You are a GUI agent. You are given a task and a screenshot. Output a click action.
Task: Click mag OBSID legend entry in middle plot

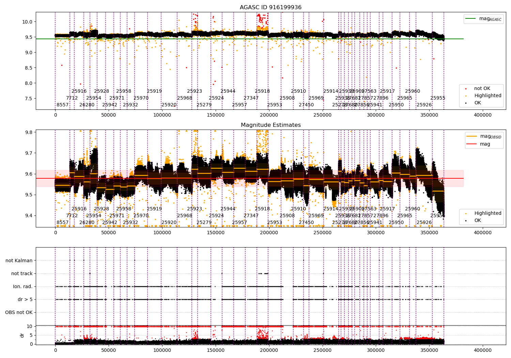[x=484, y=136]
